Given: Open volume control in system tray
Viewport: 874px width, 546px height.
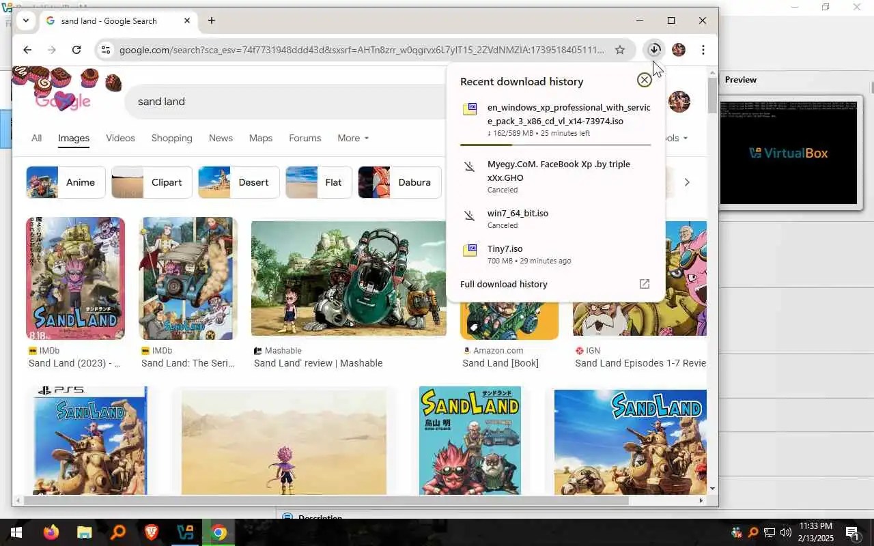Looking at the screenshot, I should point(786,532).
